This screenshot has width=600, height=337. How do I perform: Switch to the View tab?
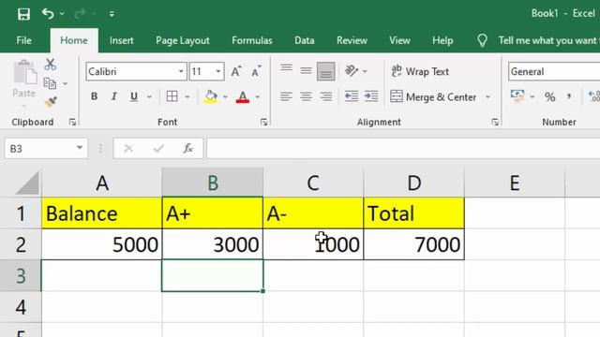coord(399,40)
